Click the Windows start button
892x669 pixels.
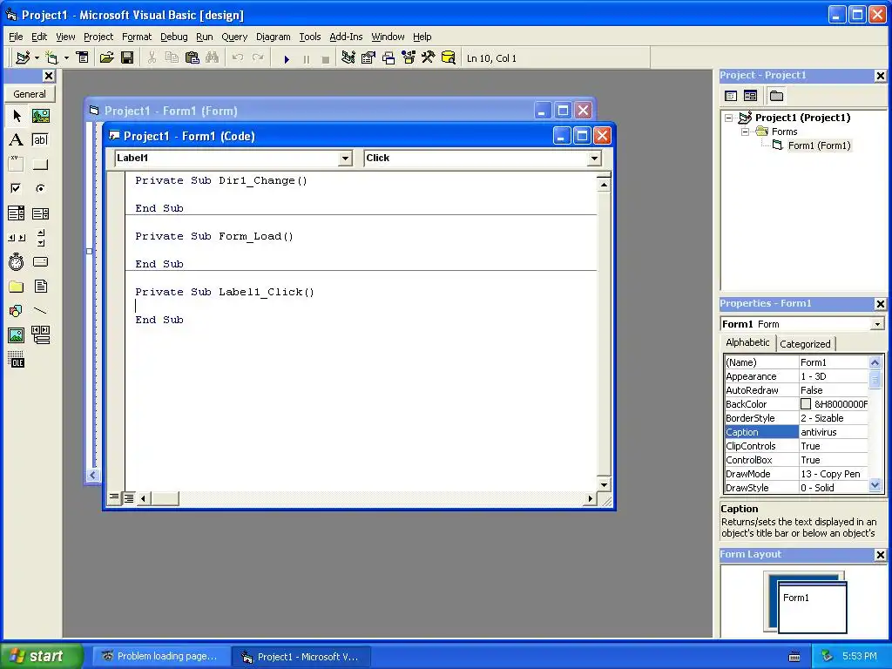(x=41, y=656)
